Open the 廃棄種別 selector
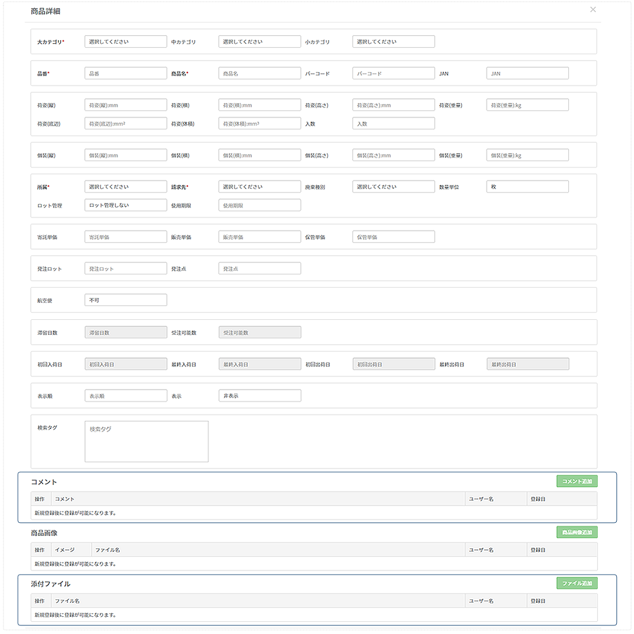 pos(393,187)
